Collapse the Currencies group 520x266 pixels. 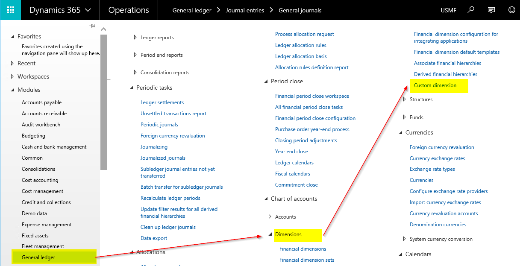coord(400,132)
